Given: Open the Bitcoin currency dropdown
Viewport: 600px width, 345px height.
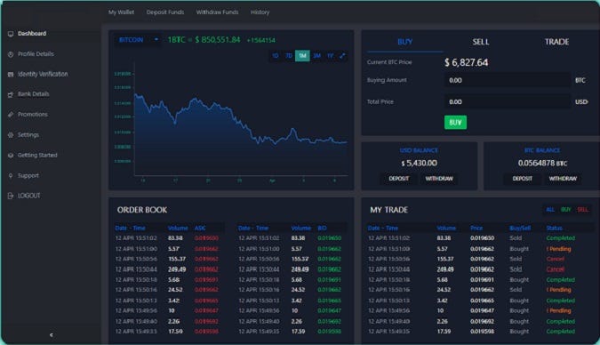Looking at the screenshot, I should pos(138,40).
